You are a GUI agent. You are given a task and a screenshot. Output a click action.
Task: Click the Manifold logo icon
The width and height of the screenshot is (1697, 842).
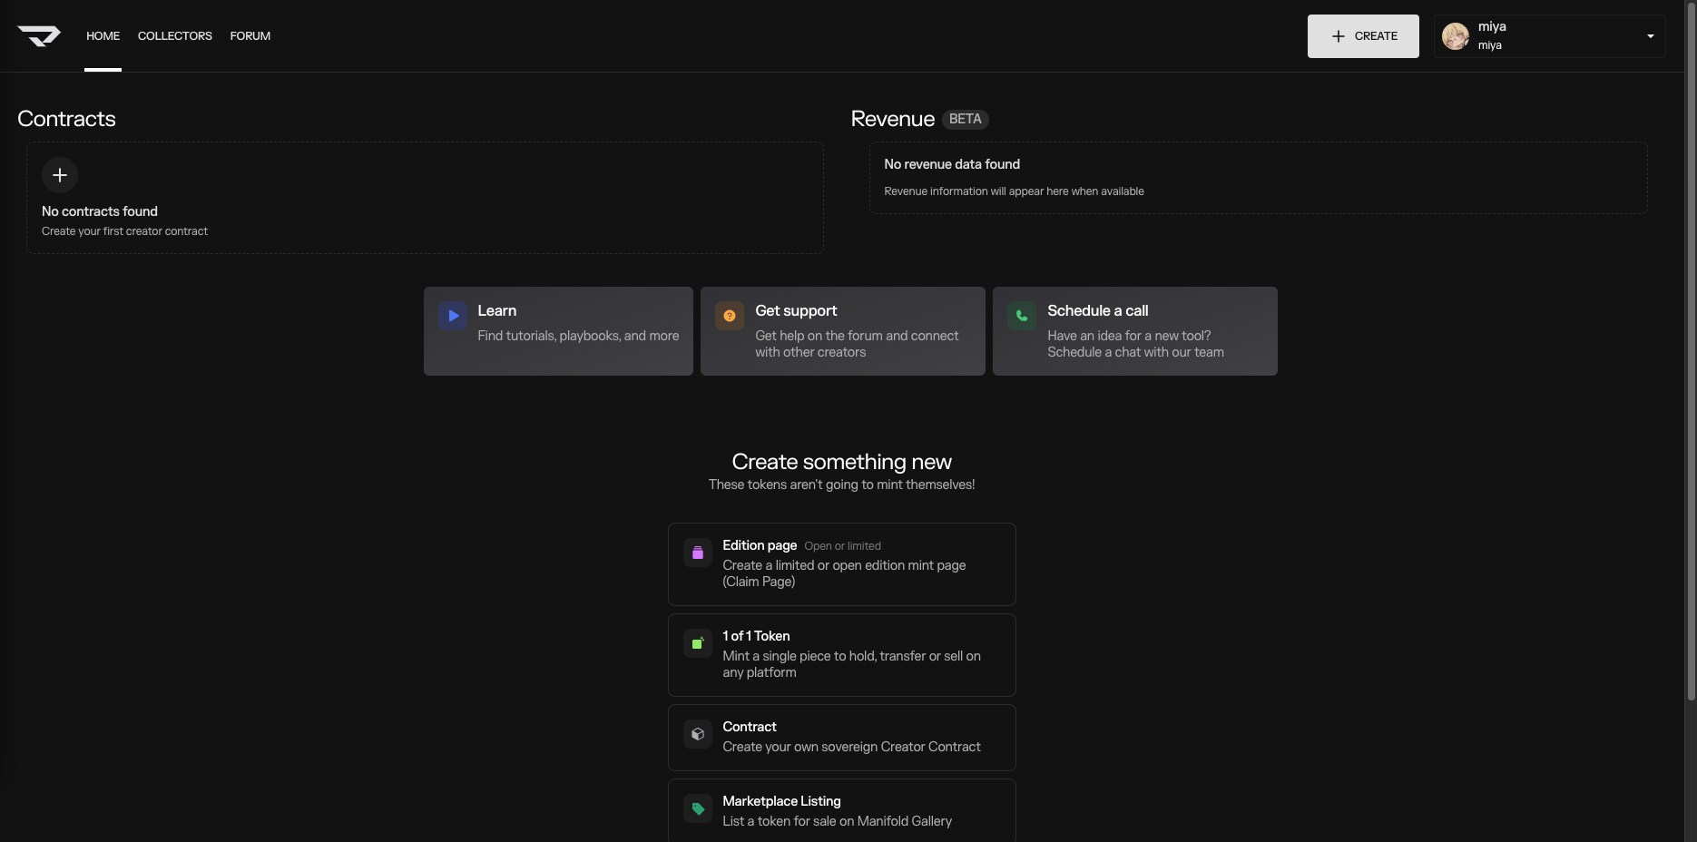pyautogui.click(x=39, y=36)
